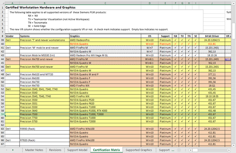Click horizontal scrollbar right arrow
The height and width of the screenshot is (153, 236).
coord(229,150)
